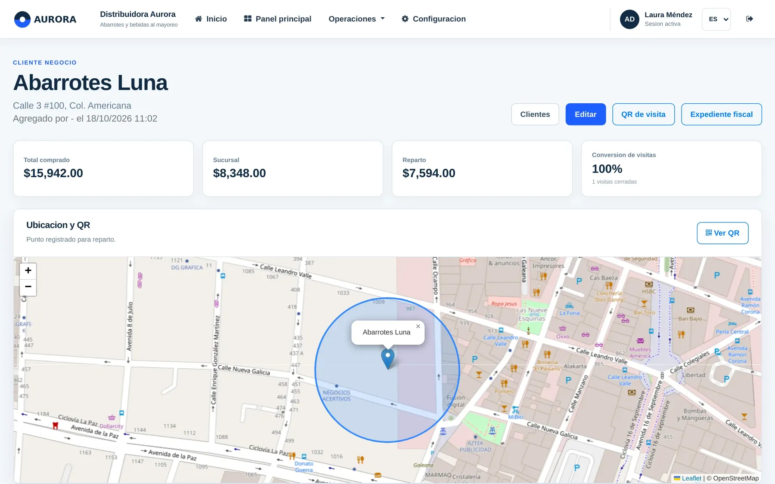Open the OpenStreetMap attribution link
Viewport: 775px width, 484px height.
[736, 478]
